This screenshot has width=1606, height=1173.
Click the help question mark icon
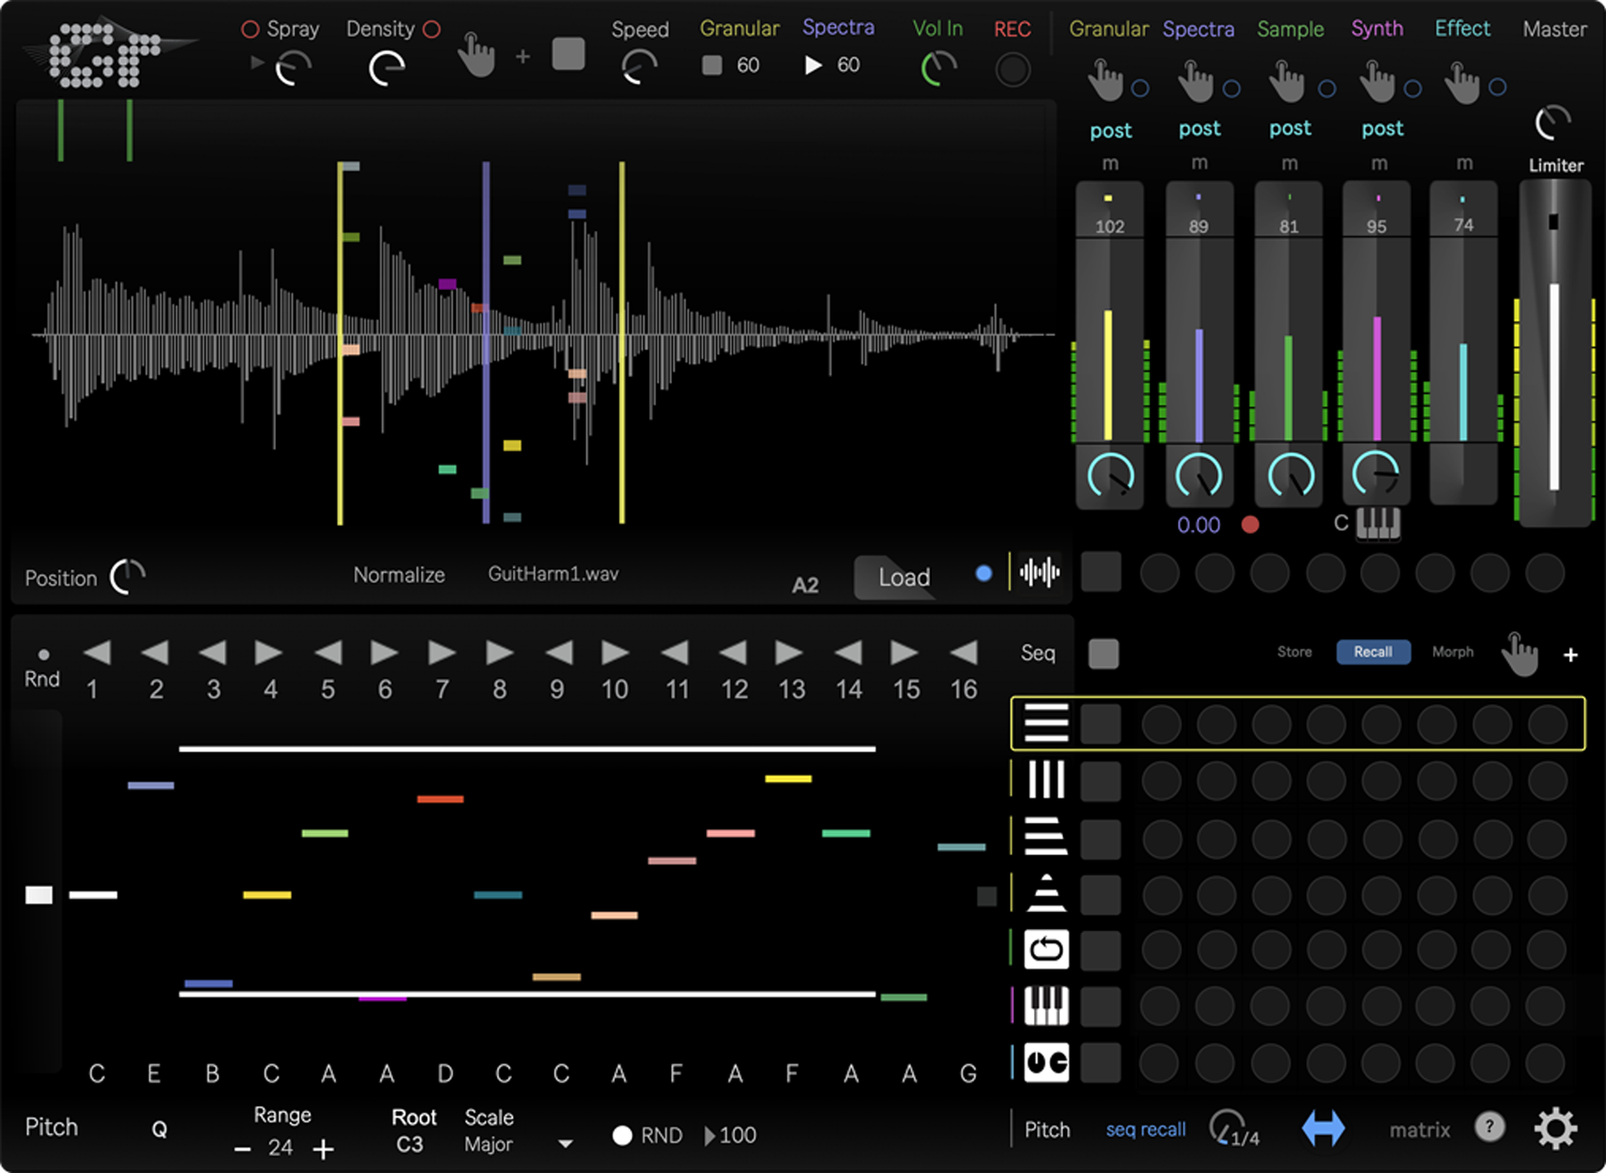[1489, 1127]
